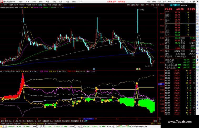Switch chart to 分时 period
Screen dimensions: 199x128
click(6, 5)
